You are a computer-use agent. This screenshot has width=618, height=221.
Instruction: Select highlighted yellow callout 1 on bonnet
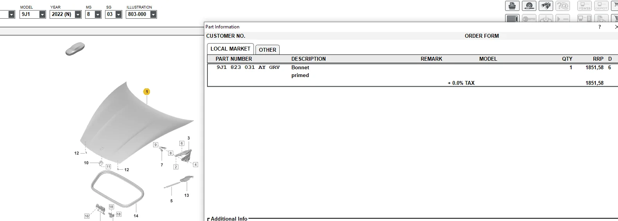(x=146, y=92)
